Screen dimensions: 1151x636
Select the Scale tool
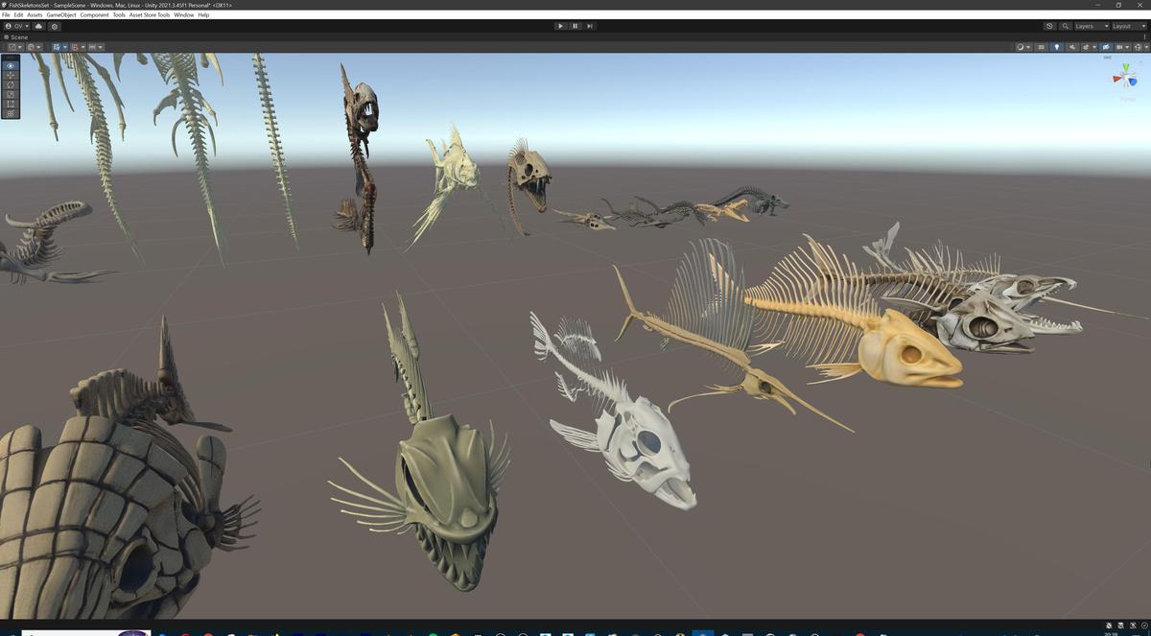[x=10, y=94]
